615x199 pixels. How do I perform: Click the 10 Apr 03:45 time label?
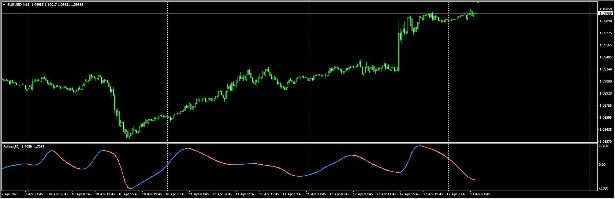58,194
